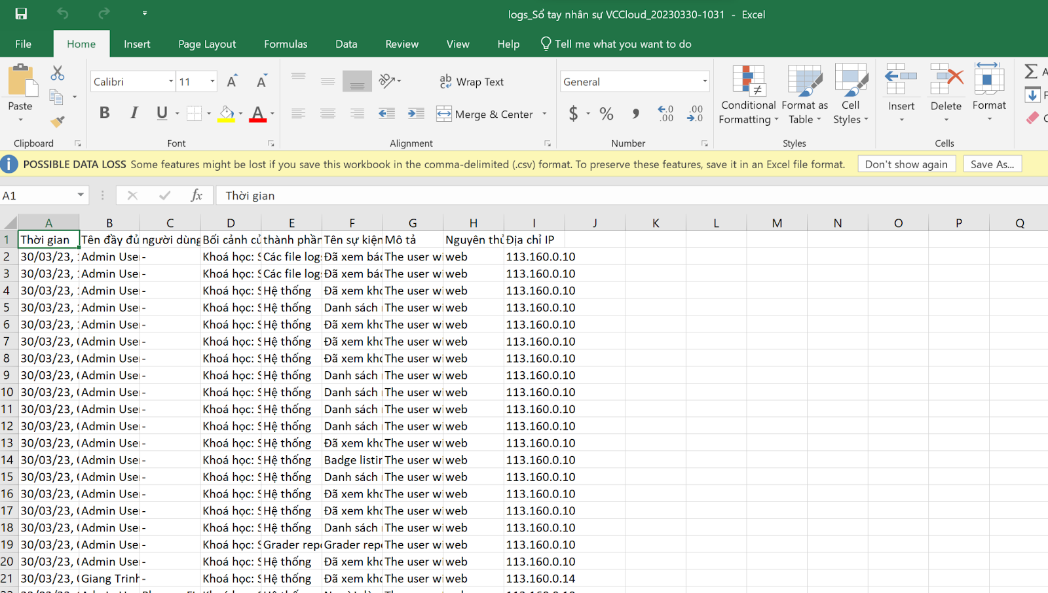Apply the red Font Color
1048x593 pixels.
tap(258, 113)
